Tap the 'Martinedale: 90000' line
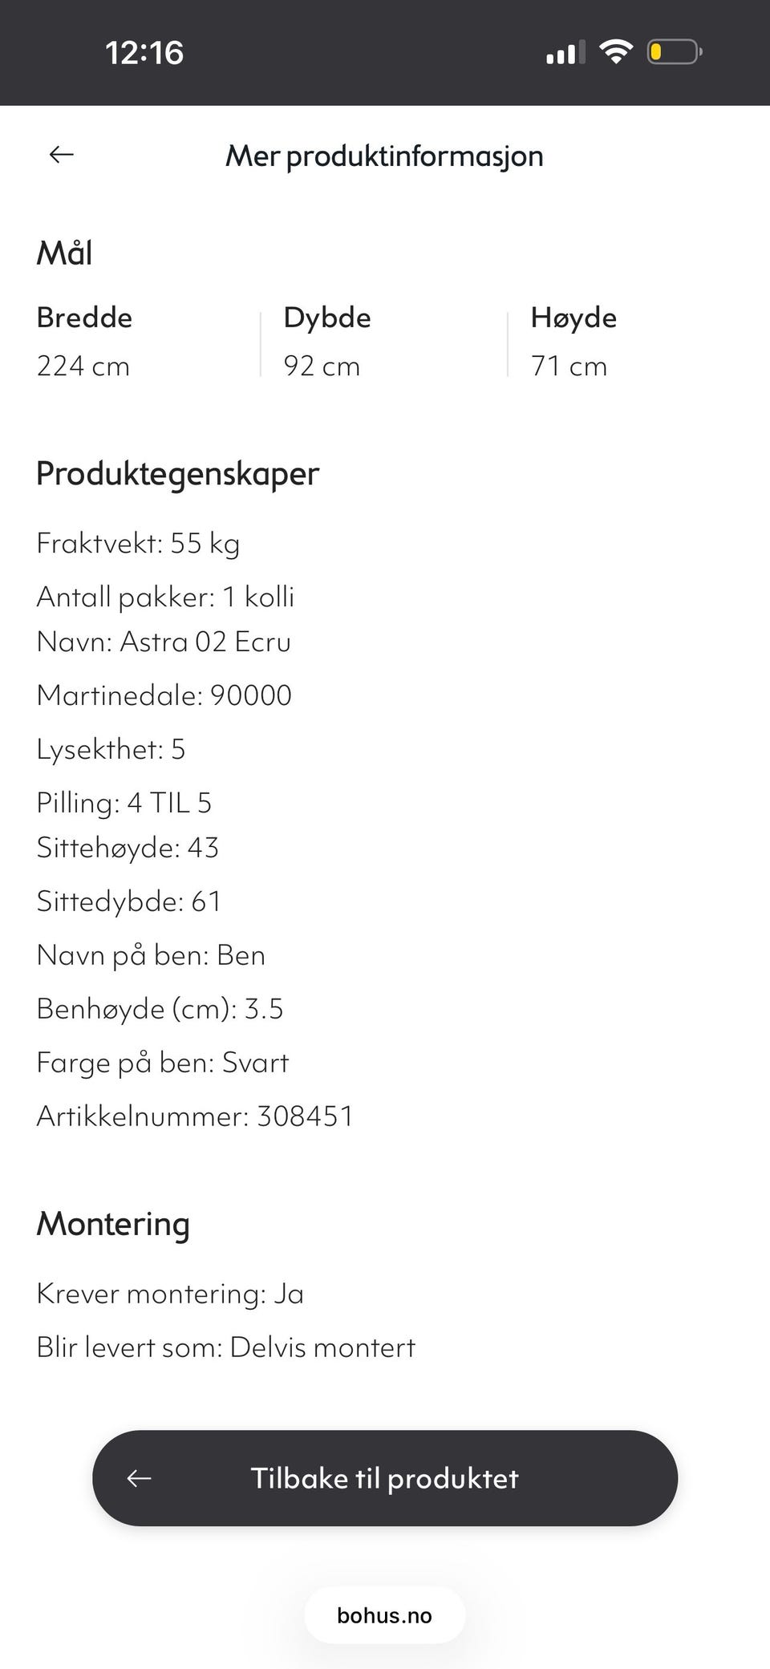 pyautogui.click(x=164, y=695)
